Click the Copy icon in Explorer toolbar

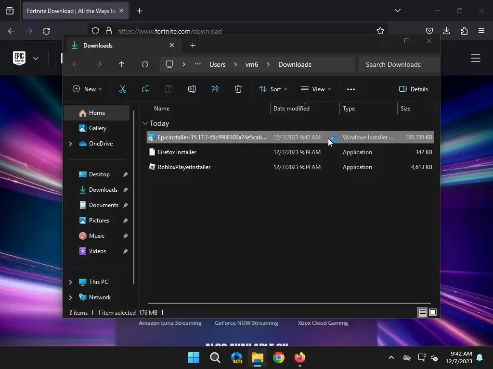coord(145,89)
